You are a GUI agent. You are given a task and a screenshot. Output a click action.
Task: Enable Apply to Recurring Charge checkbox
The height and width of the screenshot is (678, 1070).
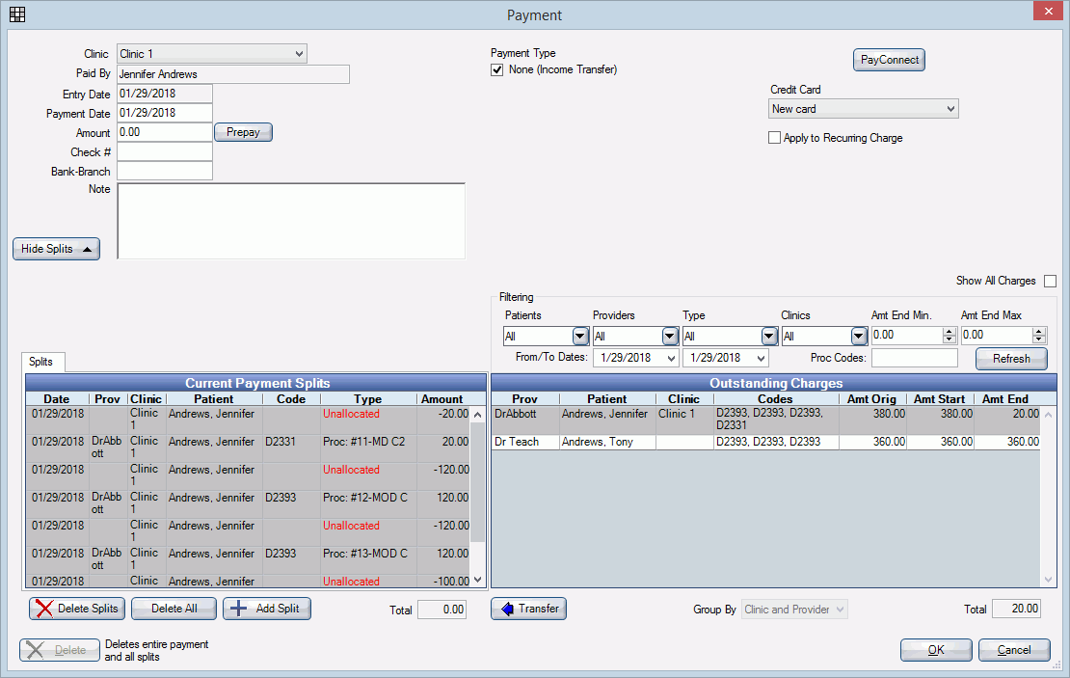click(774, 138)
